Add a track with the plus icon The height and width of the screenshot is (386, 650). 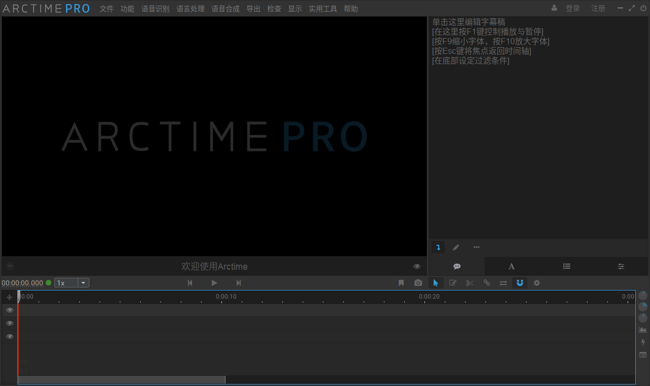[9, 297]
